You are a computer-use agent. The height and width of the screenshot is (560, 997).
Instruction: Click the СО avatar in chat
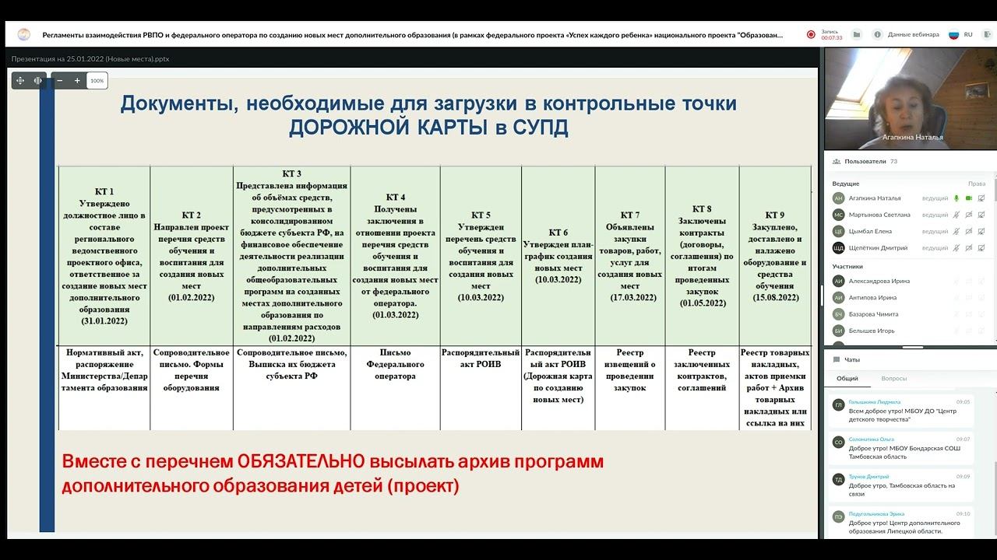click(839, 443)
